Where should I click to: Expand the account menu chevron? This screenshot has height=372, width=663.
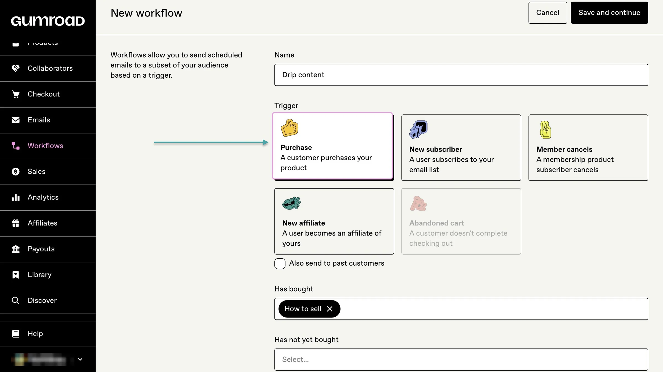point(80,360)
